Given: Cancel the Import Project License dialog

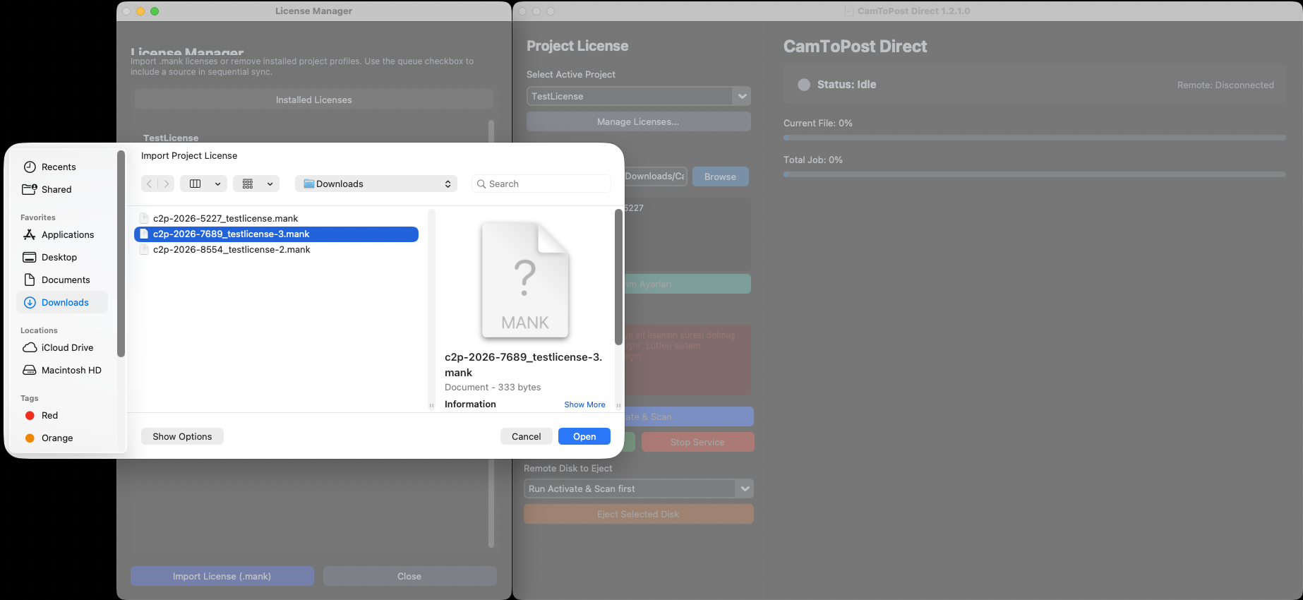Looking at the screenshot, I should click(x=527, y=436).
